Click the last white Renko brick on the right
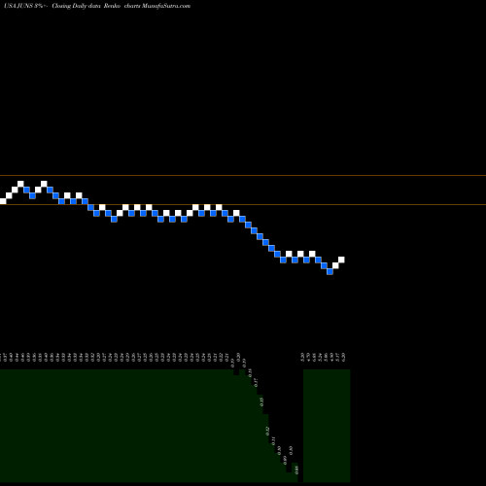This screenshot has width=486, height=486. pyautogui.click(x=341, y=260)
